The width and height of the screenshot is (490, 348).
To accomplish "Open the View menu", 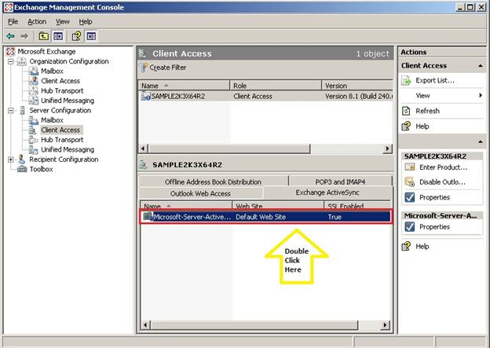I will (63, 21).
